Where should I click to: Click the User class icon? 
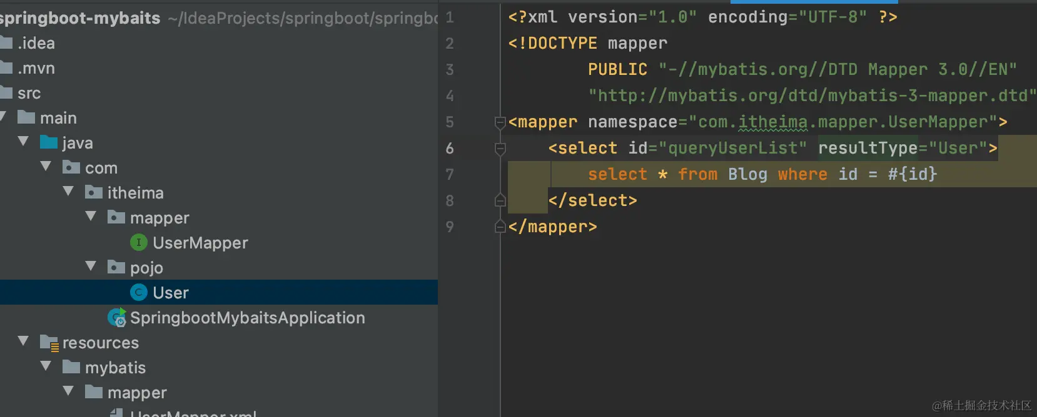tap(138, 292)
